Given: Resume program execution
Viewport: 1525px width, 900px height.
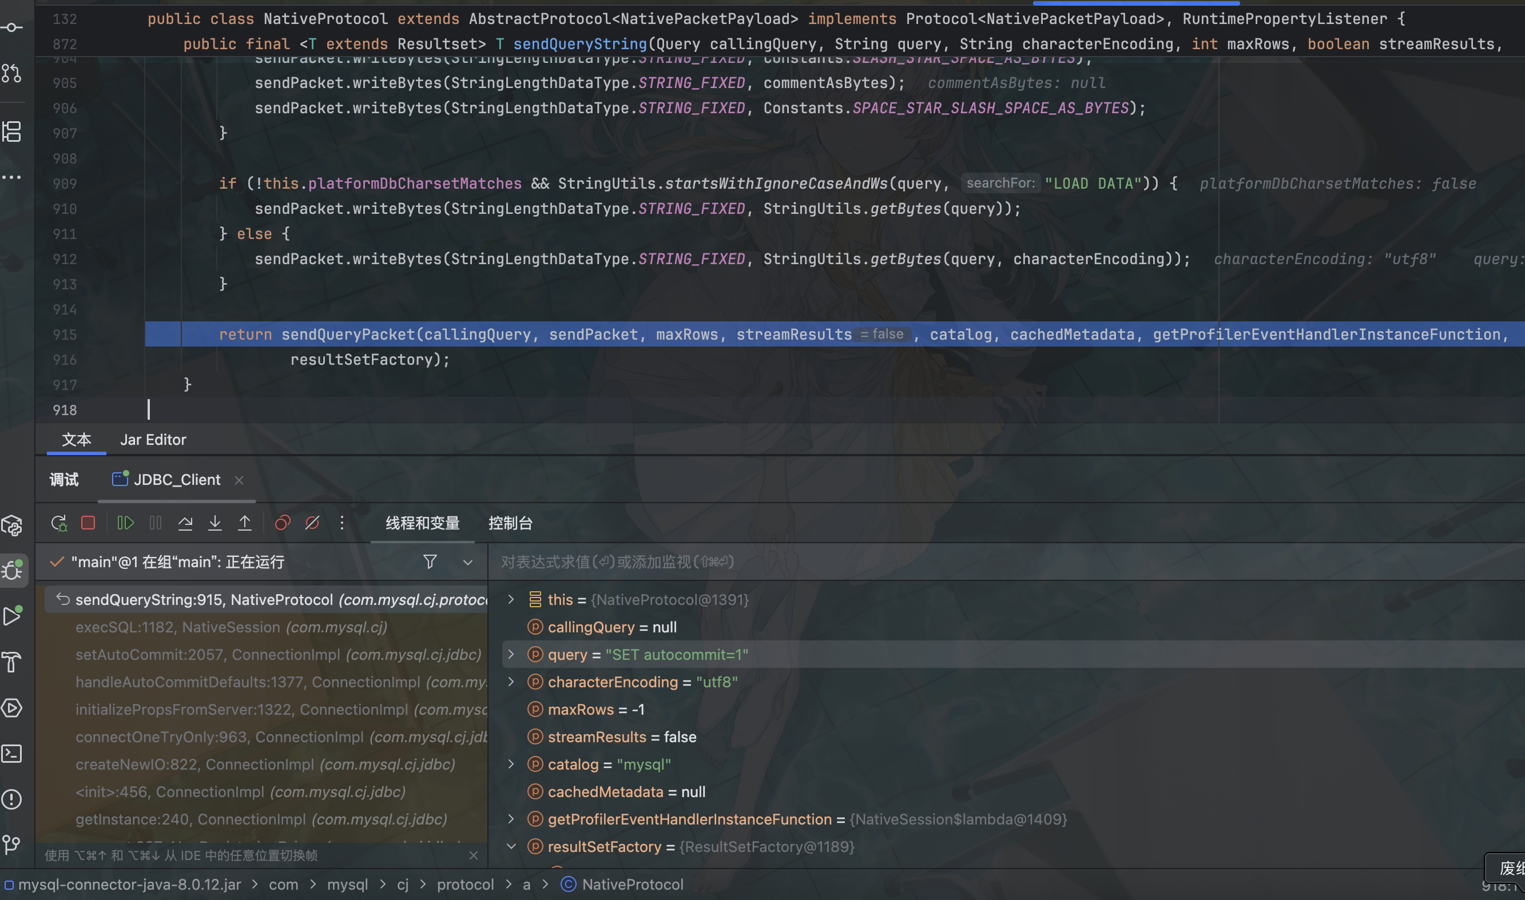Looking at the screenshot, I should click(125, 523).
